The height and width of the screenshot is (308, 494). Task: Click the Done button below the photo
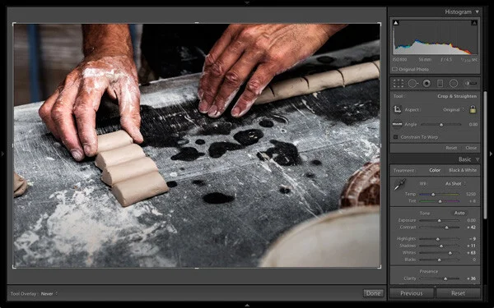(x=373, y=293)
